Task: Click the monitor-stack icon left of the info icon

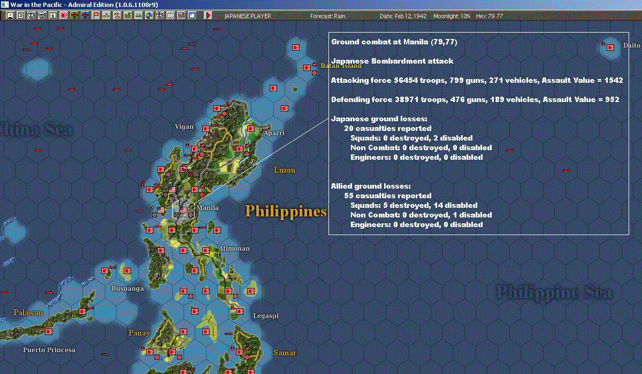Action: (x=42, y=15)
